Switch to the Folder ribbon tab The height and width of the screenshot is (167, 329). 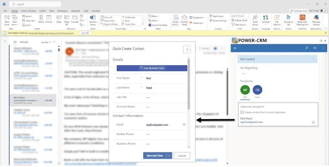click(43, 11)
